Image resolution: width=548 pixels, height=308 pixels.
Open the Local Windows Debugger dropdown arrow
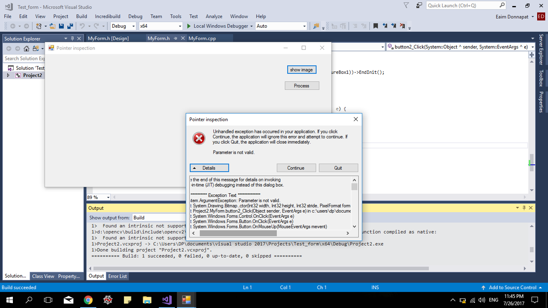click(x=251, y=26)
